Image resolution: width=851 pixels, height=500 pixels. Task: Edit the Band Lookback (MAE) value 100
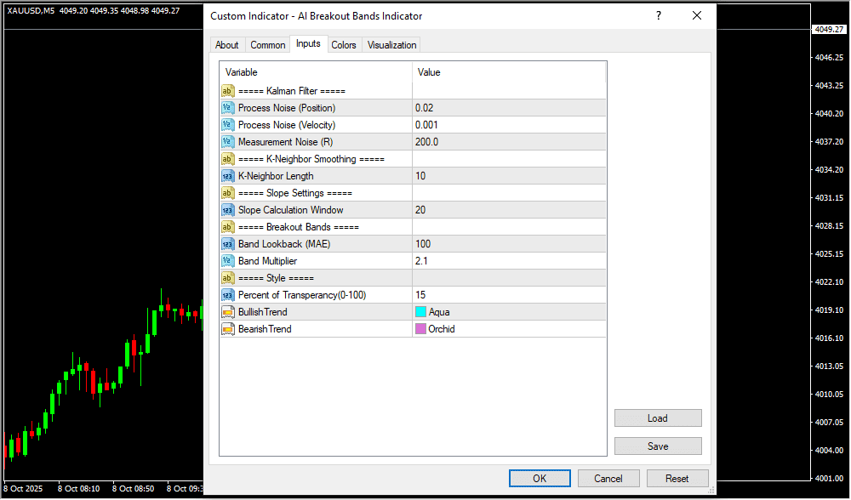click(508, 244)
